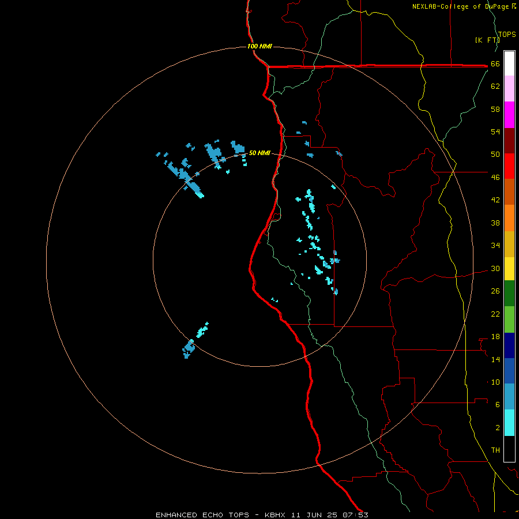The width and height of the screenshot is (519, 519).
Task: Click the TH legend label
Action: tap(495, 450)
